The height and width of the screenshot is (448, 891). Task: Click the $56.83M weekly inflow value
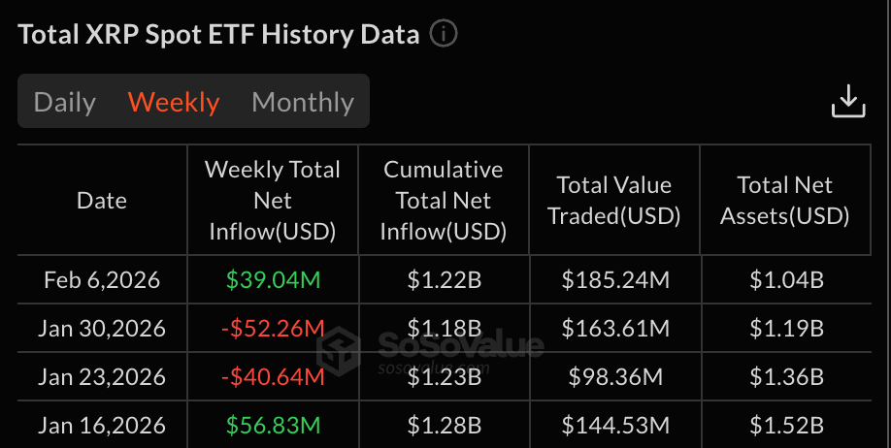[272, 425]
